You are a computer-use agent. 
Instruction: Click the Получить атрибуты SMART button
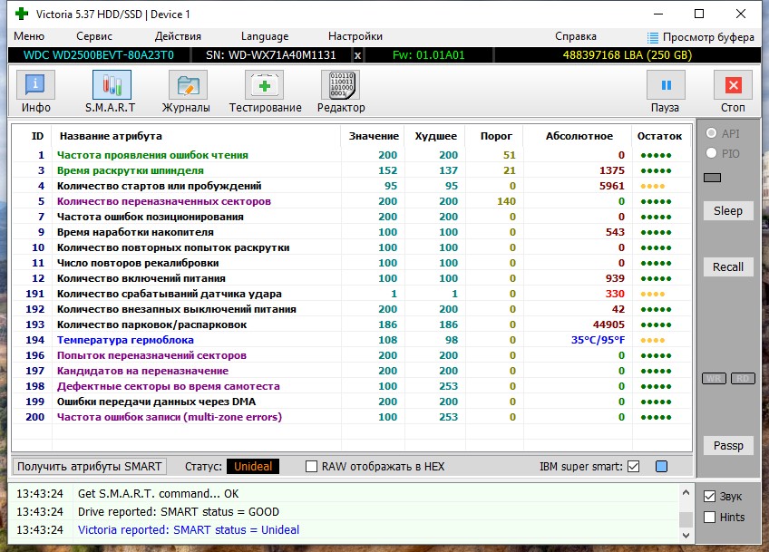tap(89, 466)
